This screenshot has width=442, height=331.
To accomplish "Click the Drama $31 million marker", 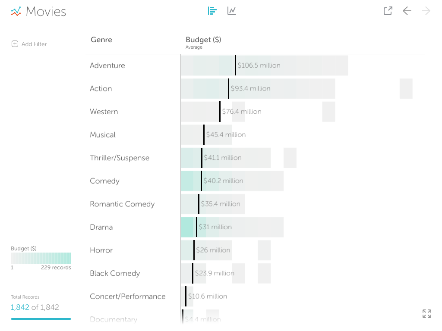I will point(197,227).
